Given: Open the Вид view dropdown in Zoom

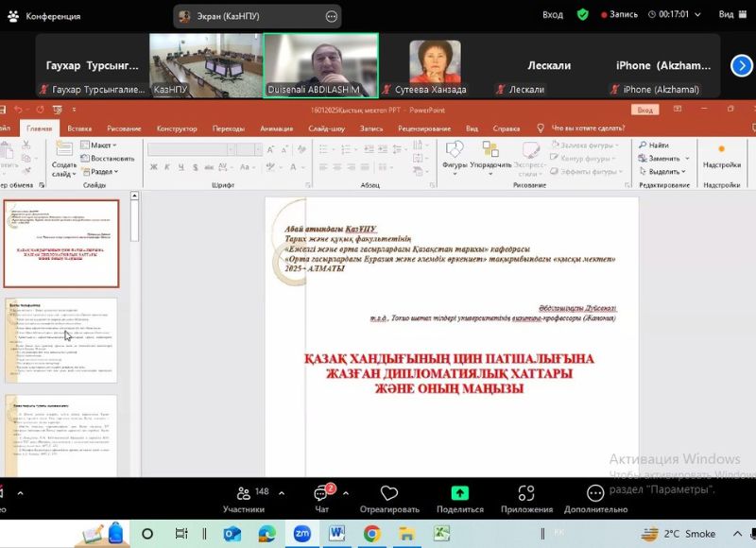Looking at the screenshot, I should [x=728, y=15].
